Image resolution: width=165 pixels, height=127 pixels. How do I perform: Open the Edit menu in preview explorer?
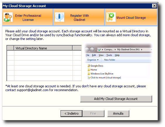pos(94,55)
